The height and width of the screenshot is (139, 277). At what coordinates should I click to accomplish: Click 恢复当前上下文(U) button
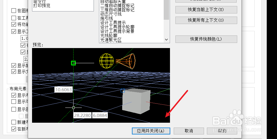click(206, 9)
